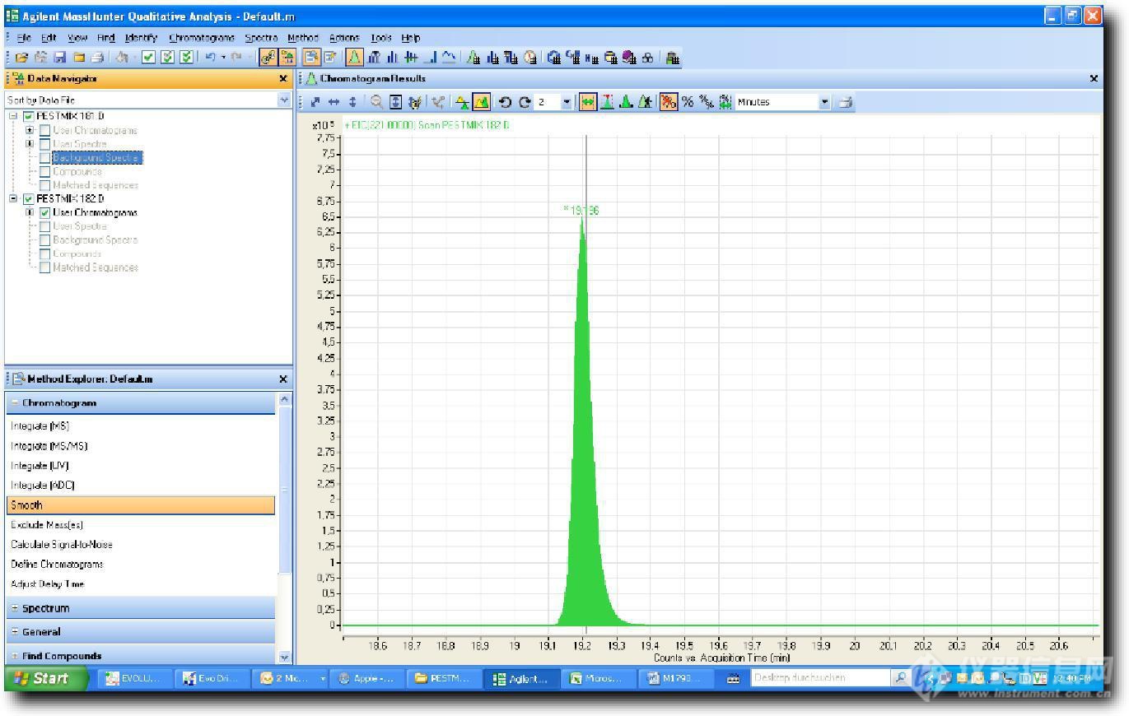Toggle the highlighted green horizontal-arrows icon
The width and height of the screenshot is (1129, 716).
pyautogui.click(x=589, y=102)
